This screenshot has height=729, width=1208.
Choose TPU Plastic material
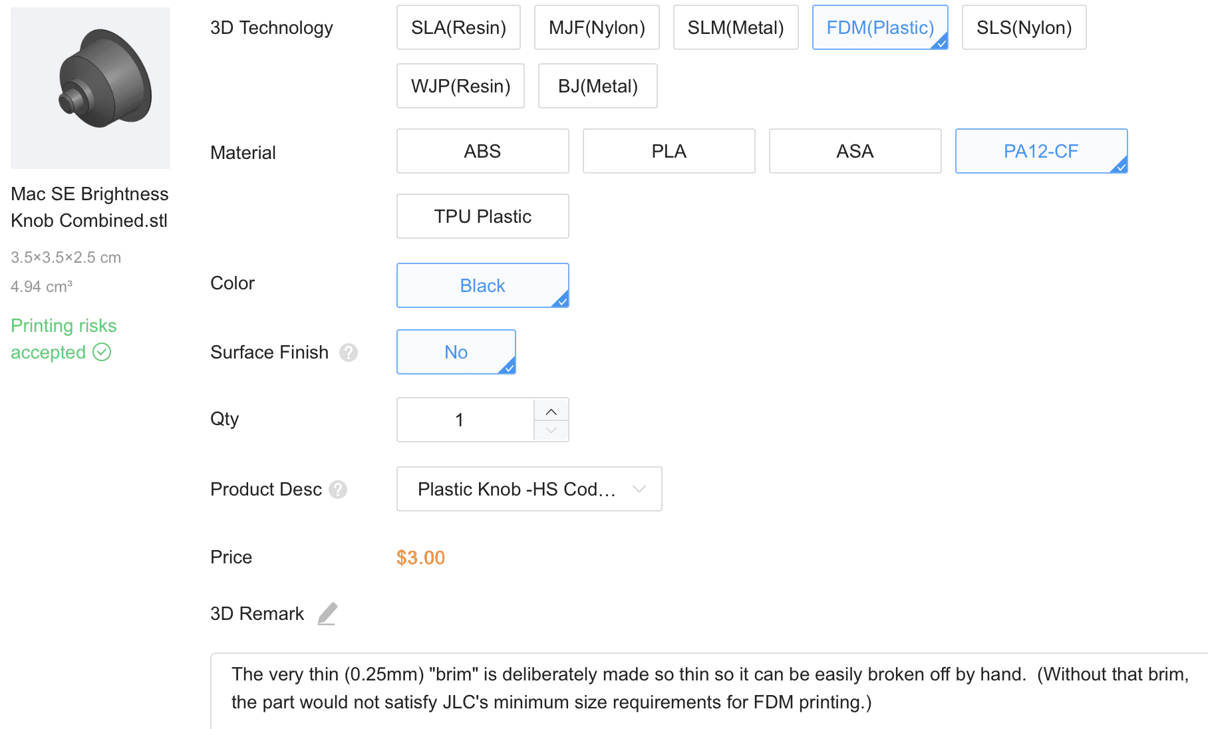tap(482, 216)
